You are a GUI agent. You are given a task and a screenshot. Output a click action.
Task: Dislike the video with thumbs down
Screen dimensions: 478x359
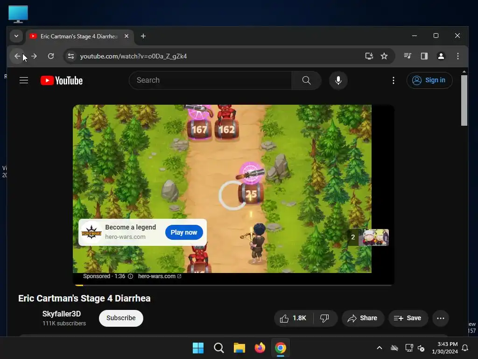(x=325, y=318)
